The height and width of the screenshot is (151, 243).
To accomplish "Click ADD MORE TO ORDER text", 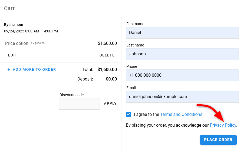I will click(x=34, y=70).
